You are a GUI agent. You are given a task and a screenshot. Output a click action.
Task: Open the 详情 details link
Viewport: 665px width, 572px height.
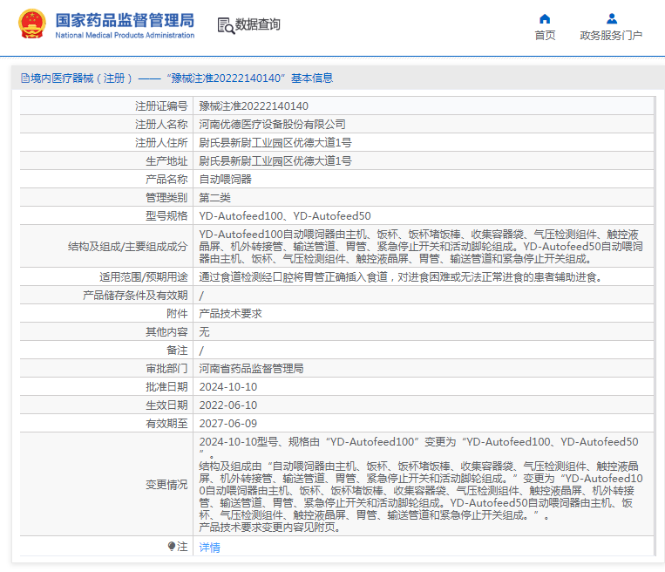[209, 548]
